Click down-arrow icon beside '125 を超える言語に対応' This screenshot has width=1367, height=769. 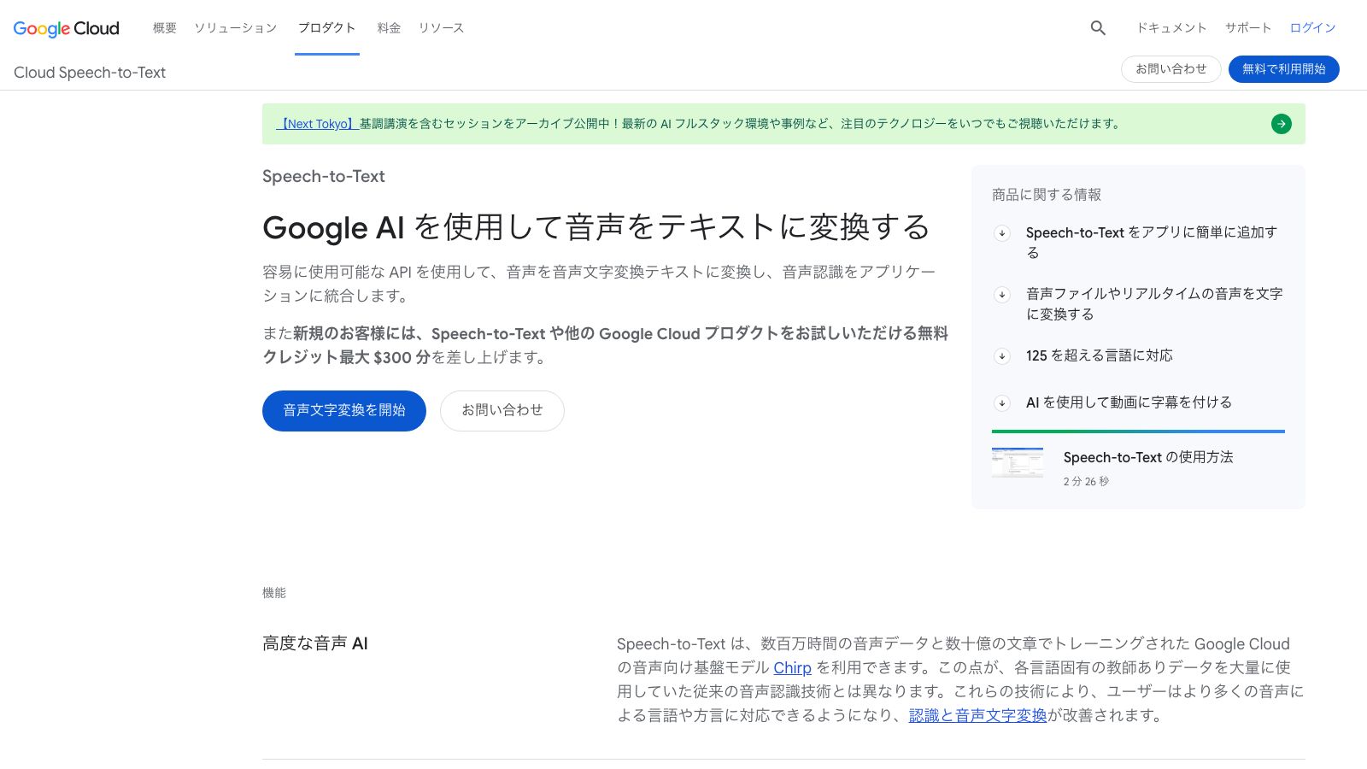[x=1002, y=356]
